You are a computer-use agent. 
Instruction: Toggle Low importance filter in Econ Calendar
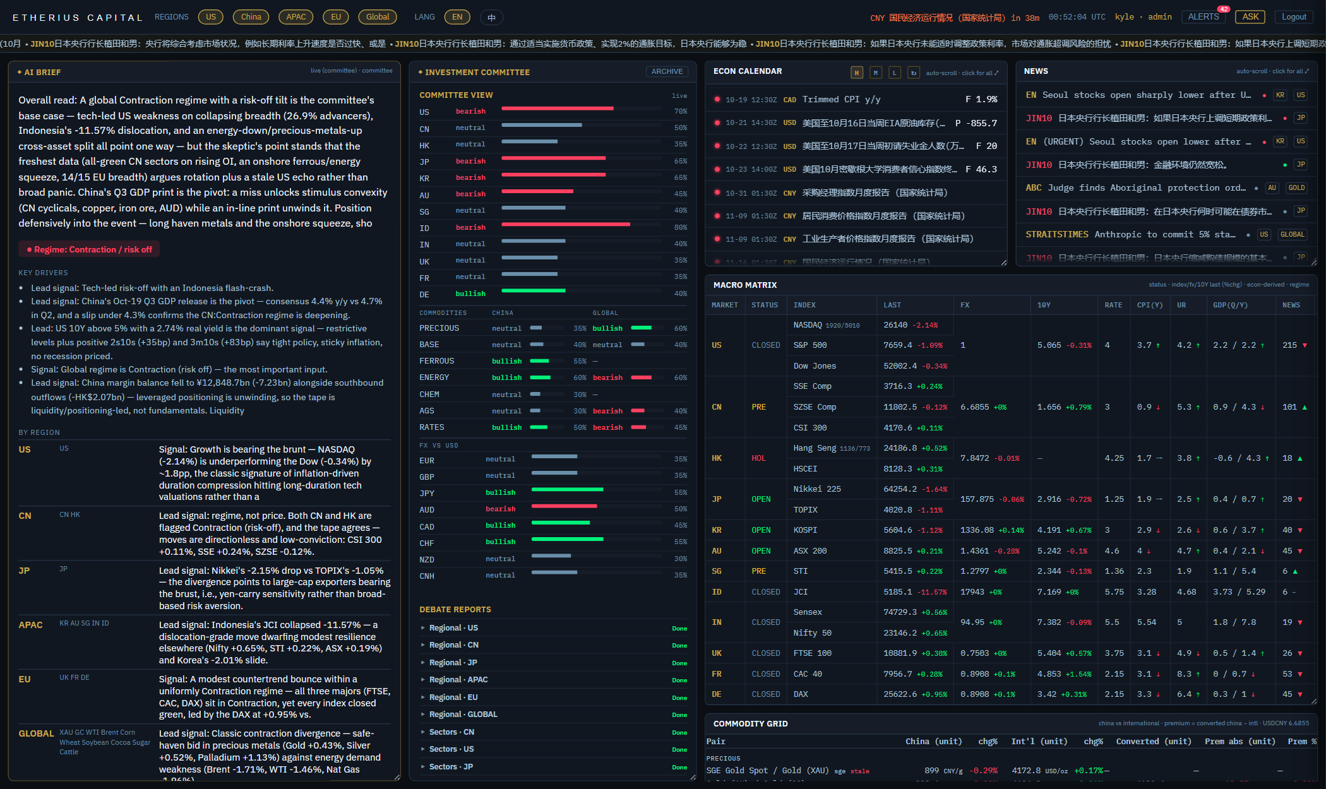(x=895, y=73)
